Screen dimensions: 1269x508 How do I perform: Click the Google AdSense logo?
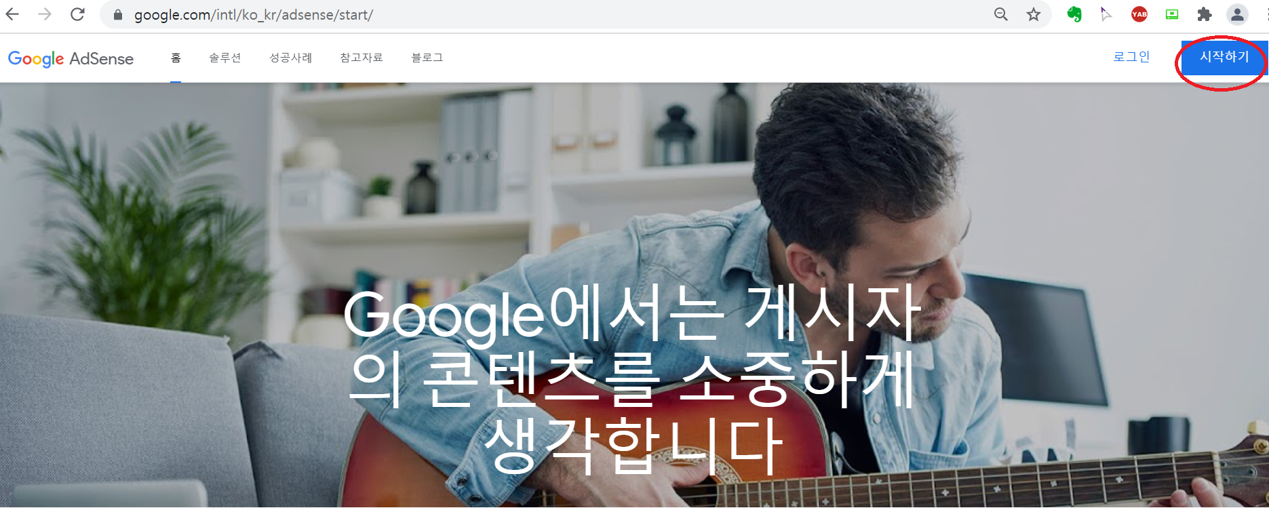tap(71, 58)
